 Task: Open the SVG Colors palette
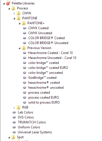pos(26,117)
